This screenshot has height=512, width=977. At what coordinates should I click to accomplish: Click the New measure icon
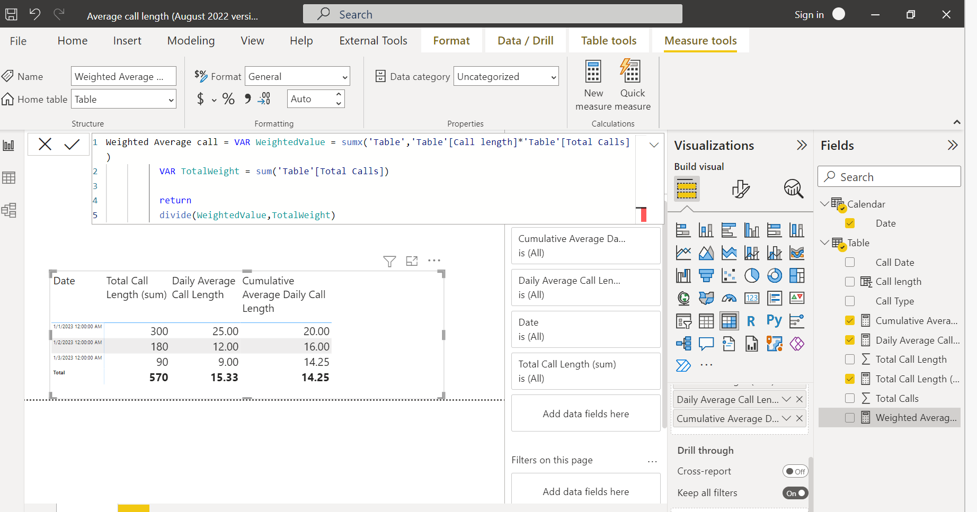[593, 71]
